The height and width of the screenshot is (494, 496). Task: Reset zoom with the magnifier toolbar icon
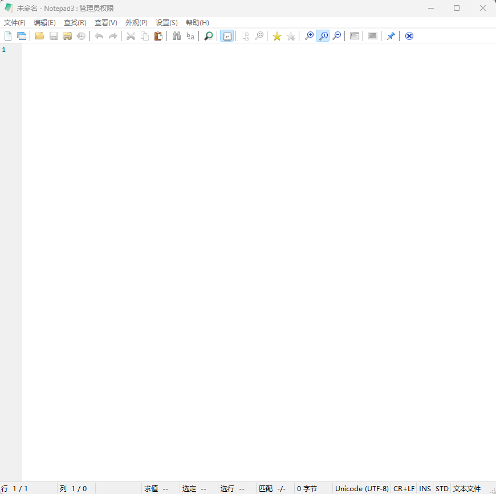pyautogui.click(x=323, y=35)
